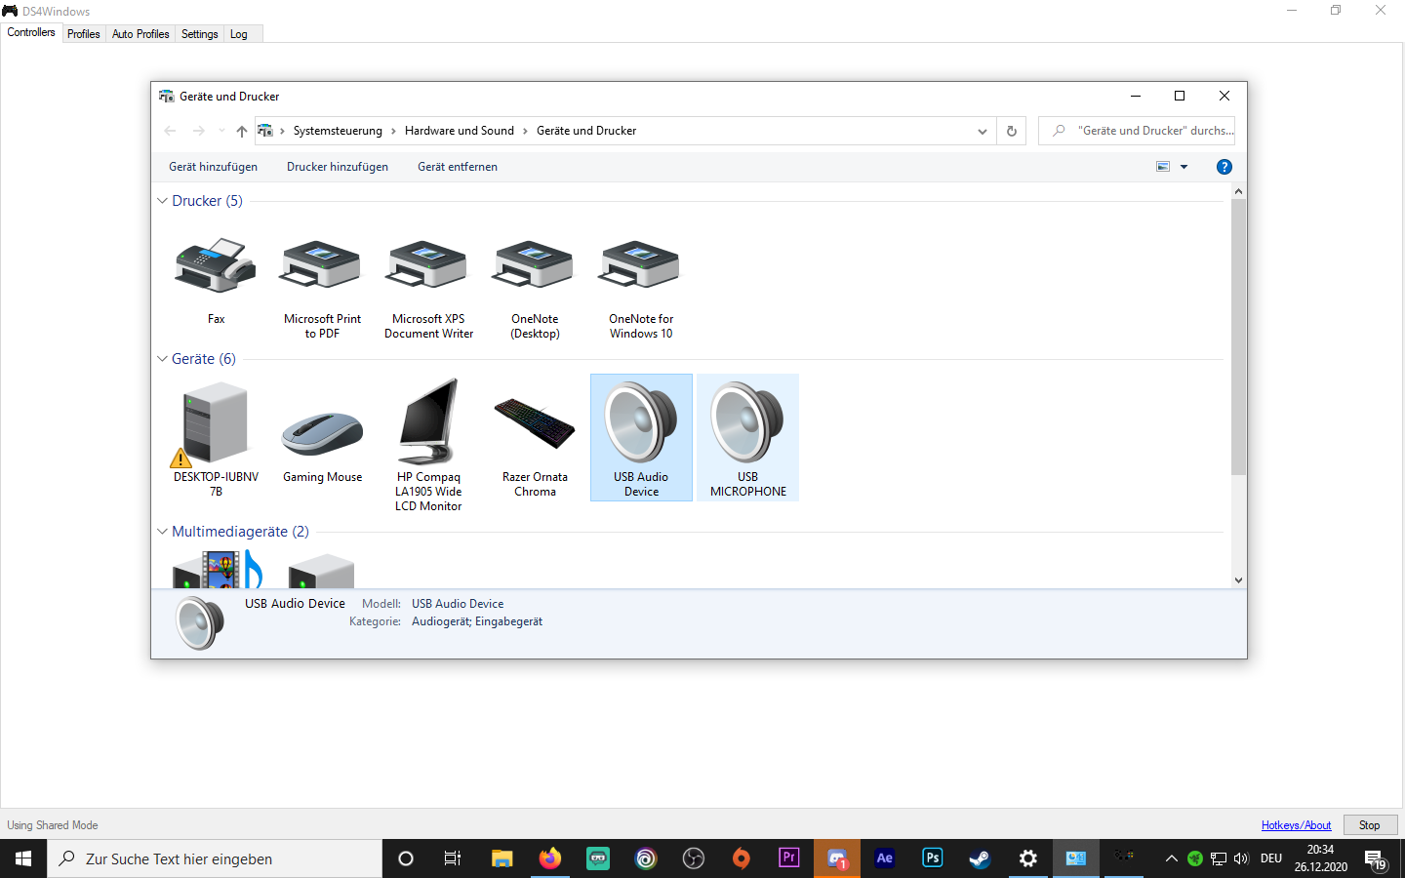Open Steam from the taskbar
The width and height of the screenshot is (1405, 878).
coord(981,858)
